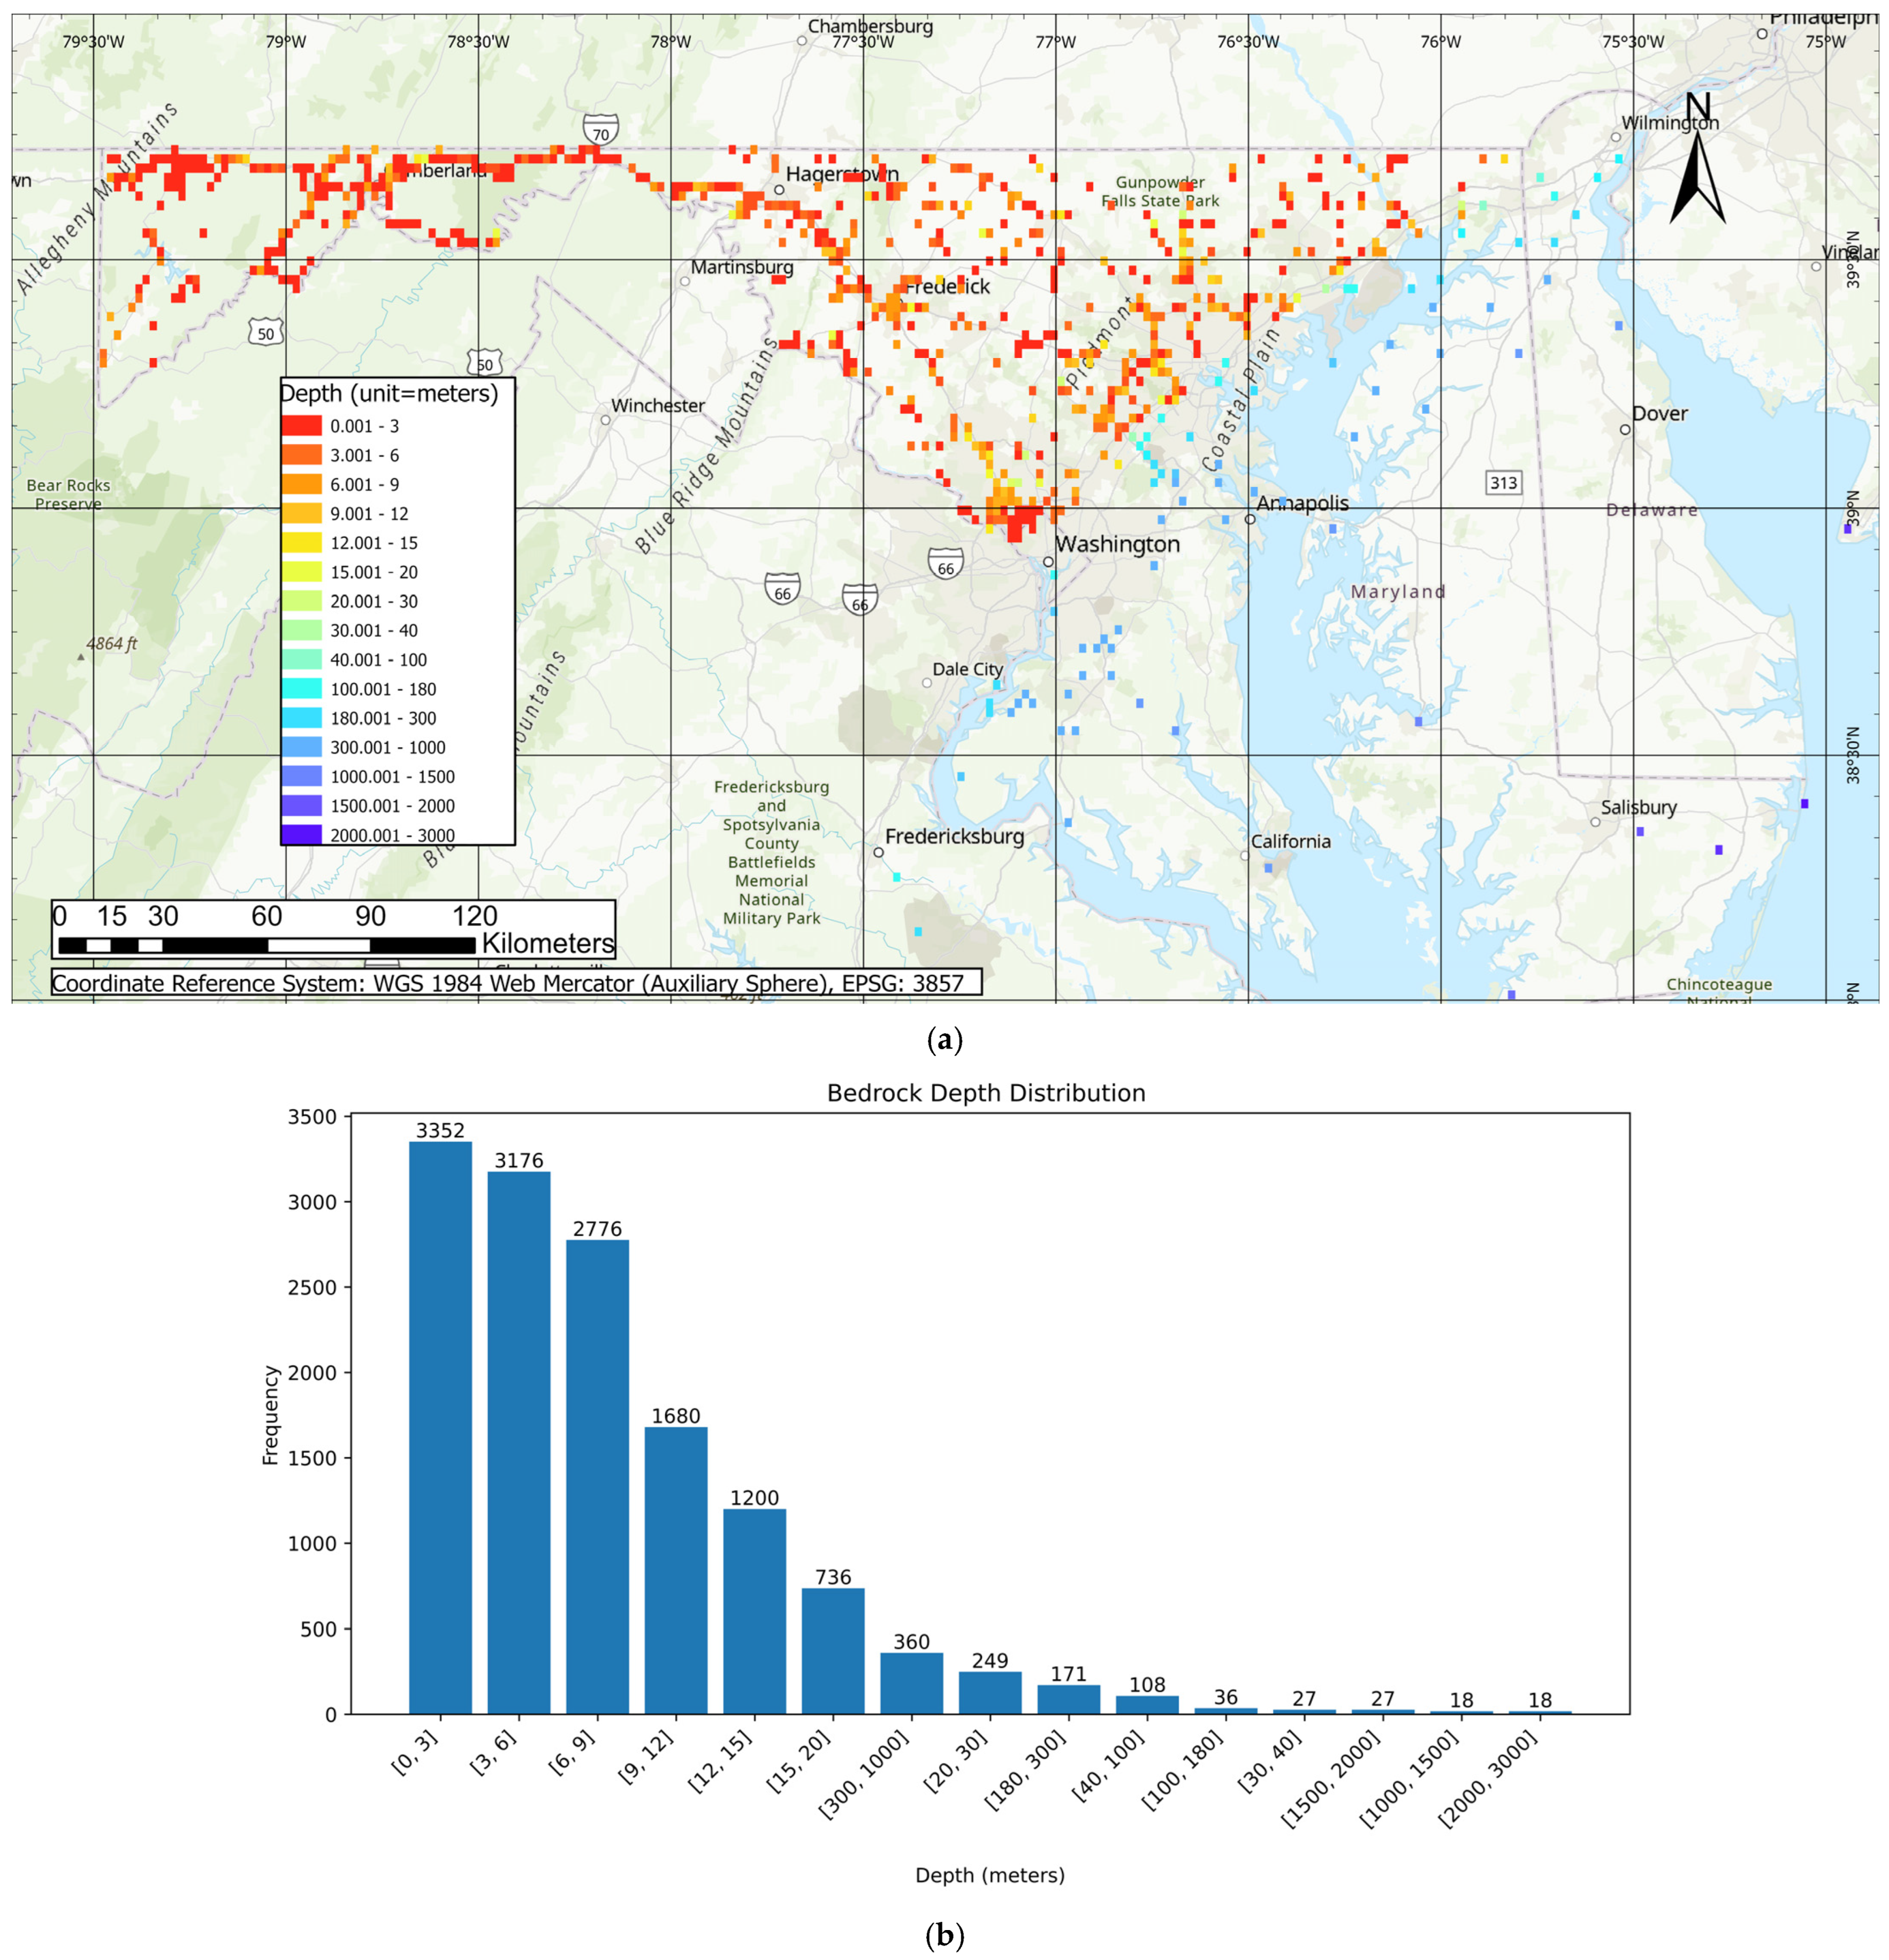Viewport: 1889px width, 1960px height.
Task: Click the Fredericksburg city label on map
Action: coord(954,836)
